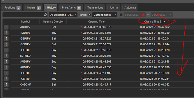The width and height of the screenshot is (194, 98).
Task: Open info for AUDJPY row opened 20:49:42.630
Action: coord(6,67)
